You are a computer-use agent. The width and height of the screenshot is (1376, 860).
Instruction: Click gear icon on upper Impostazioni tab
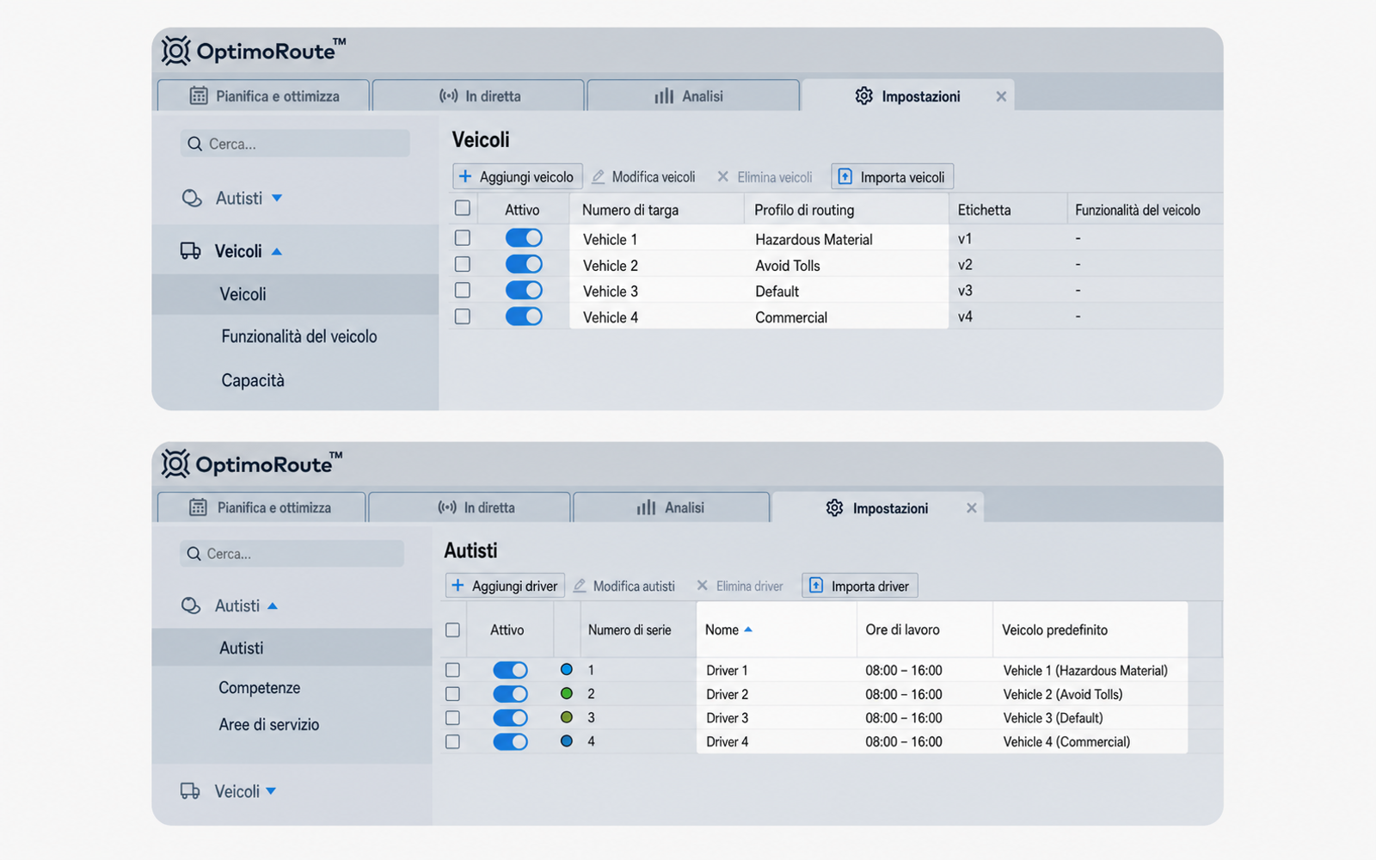[x=863, y=95]
